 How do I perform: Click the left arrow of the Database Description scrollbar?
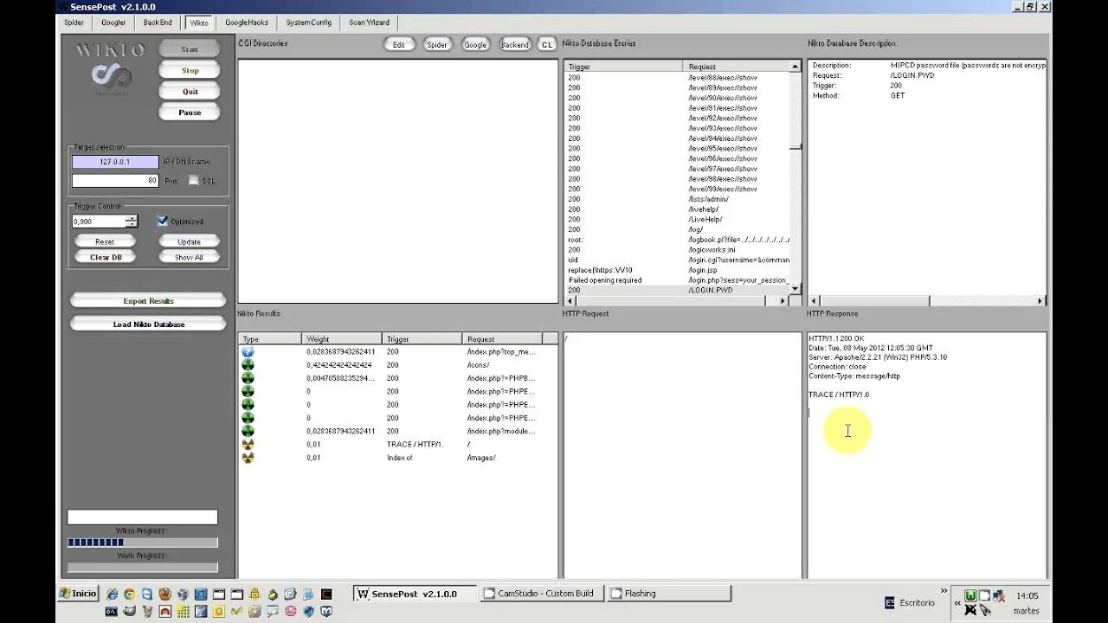[x=815, y=300]
